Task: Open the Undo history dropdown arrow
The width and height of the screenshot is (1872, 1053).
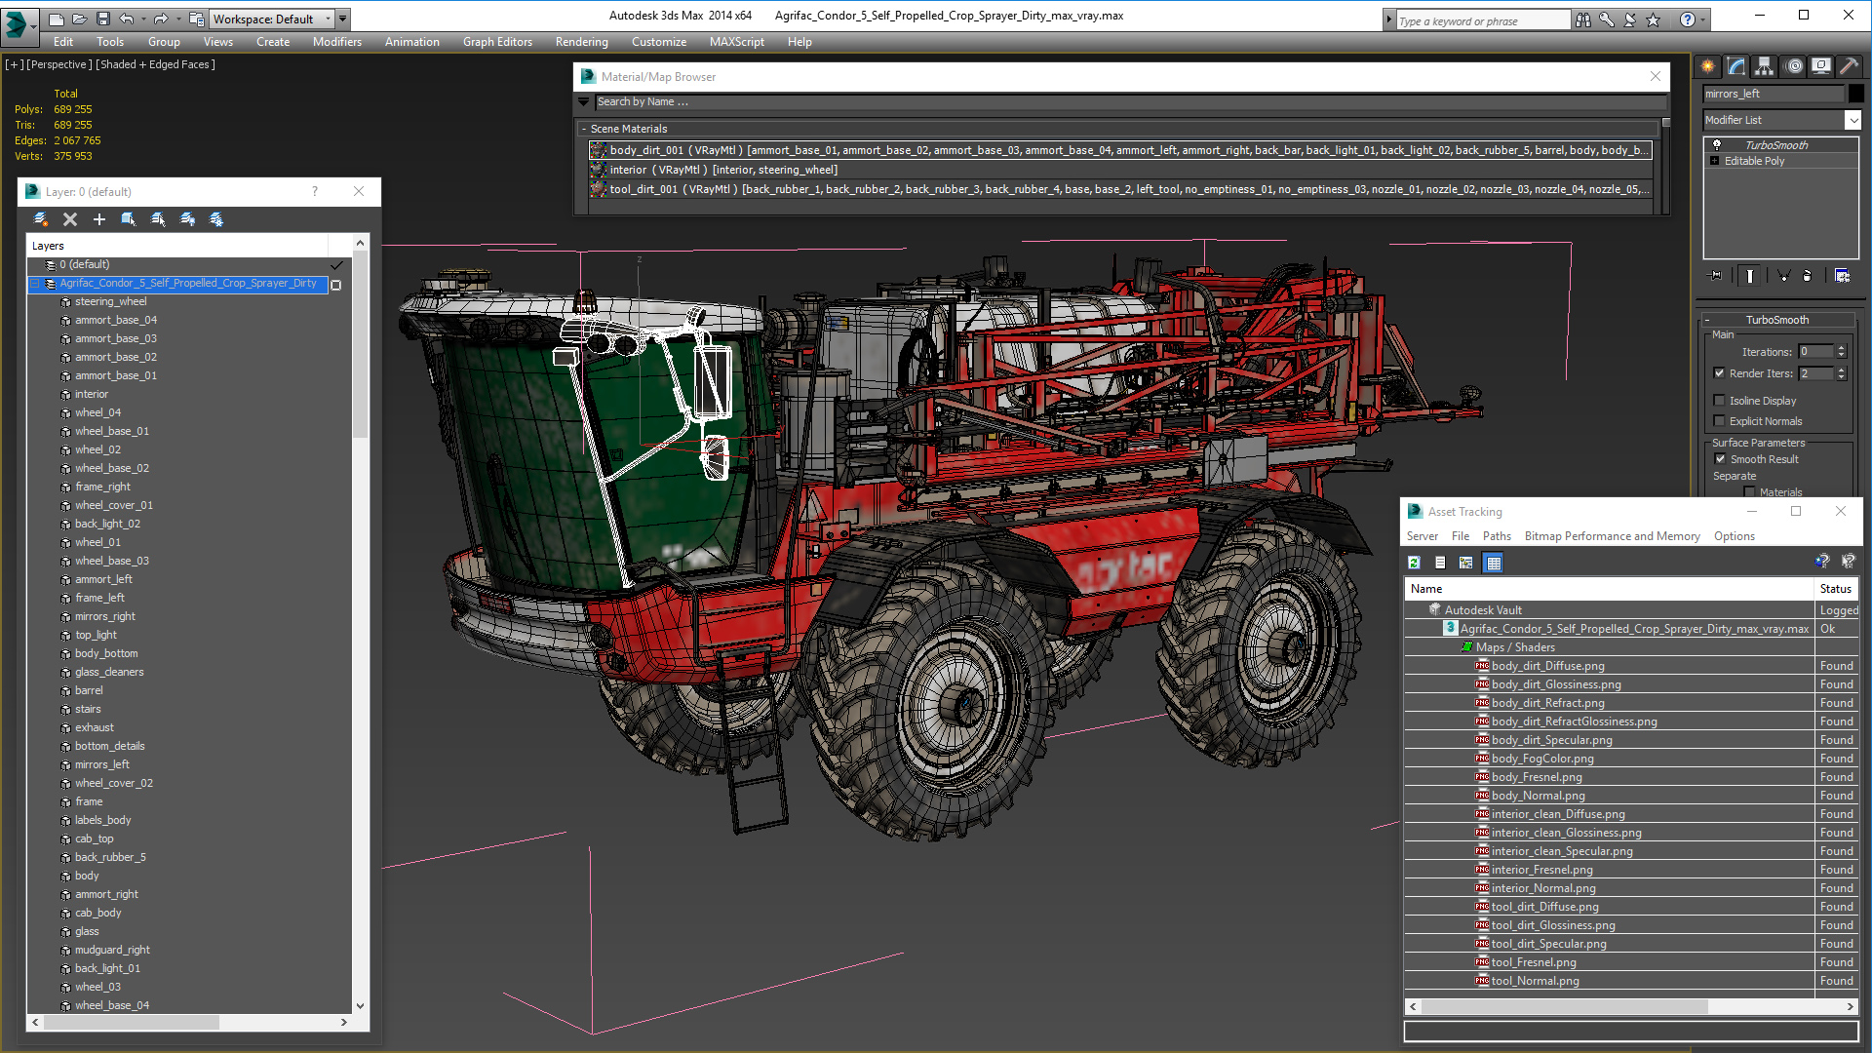Action: pyautogui.click(x=143, y=19)
